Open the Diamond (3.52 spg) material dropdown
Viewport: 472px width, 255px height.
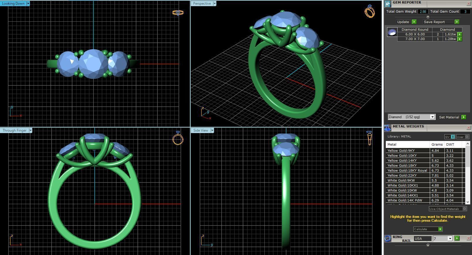[x=432, y=117]
